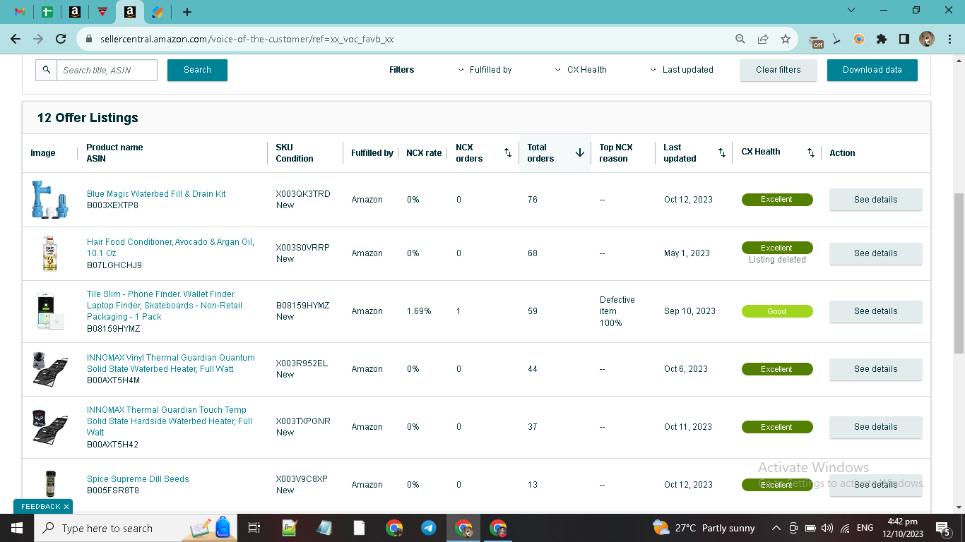Reload the current page
This screenshot has width=965, height=542.
click(61, 40)
